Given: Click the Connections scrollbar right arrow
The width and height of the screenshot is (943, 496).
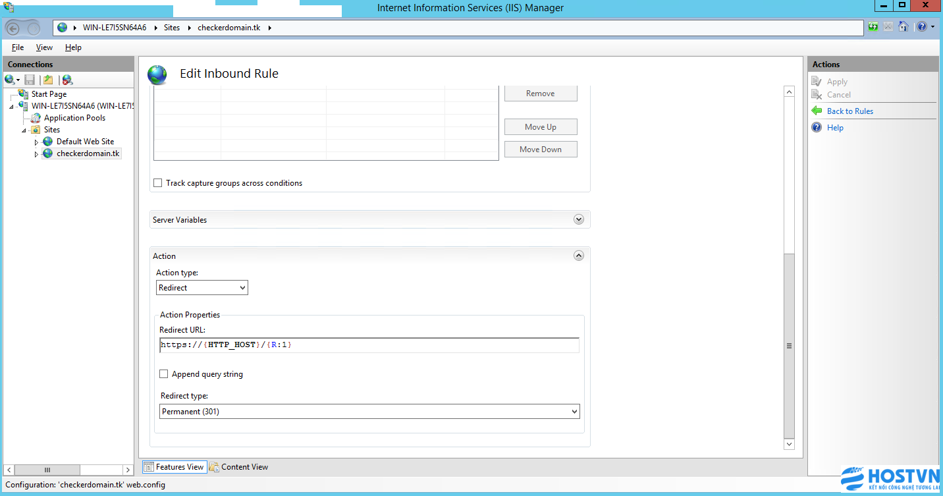Looking at the screenshot, I should (128, 470).
